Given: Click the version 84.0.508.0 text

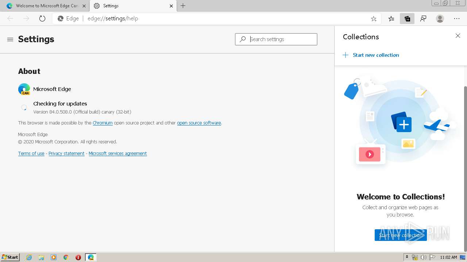Looking at the screenshot, I should [x=82, y=112].
